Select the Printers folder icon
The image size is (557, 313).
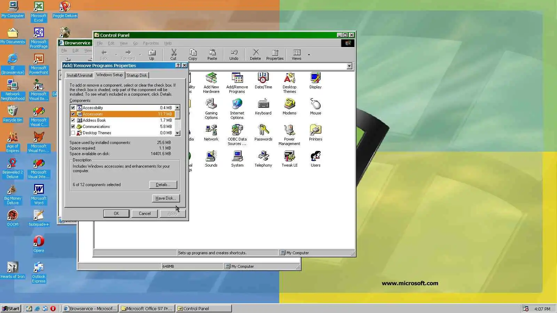315,133
